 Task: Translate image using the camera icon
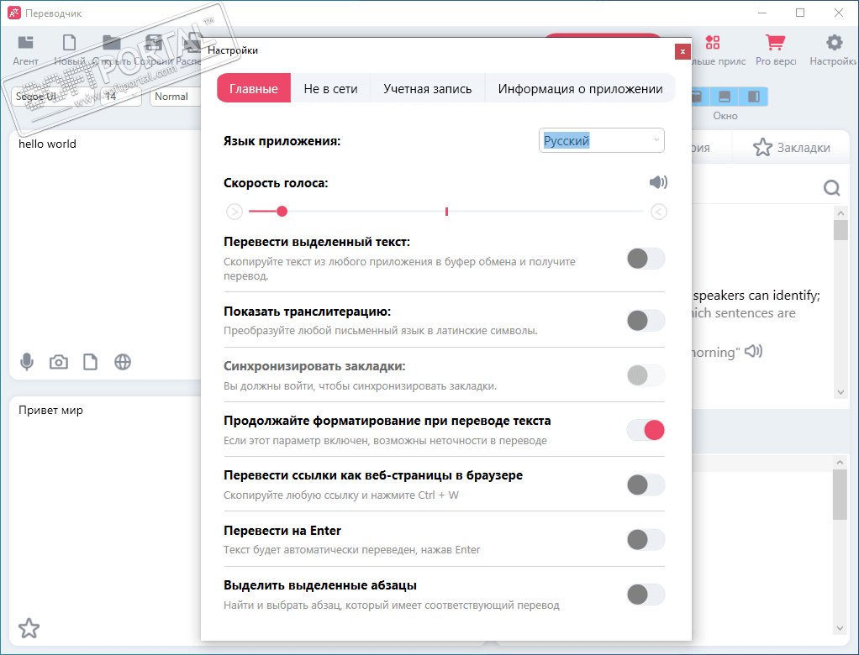click(59, 362)
